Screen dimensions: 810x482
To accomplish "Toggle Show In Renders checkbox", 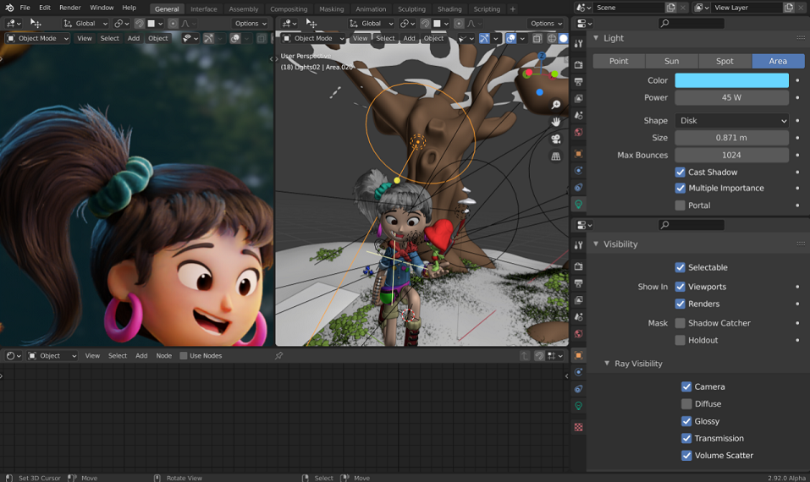I will [x=680, y=304].
